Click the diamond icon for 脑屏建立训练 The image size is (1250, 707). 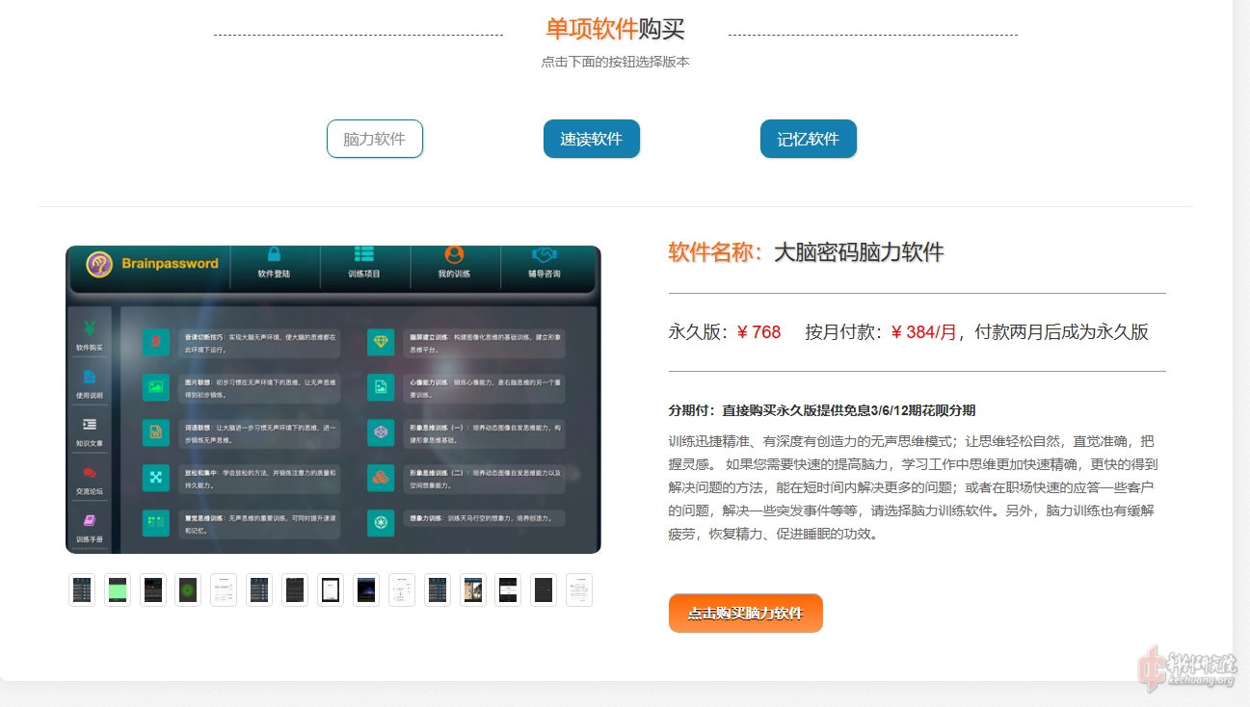click(x=381, y=342)
